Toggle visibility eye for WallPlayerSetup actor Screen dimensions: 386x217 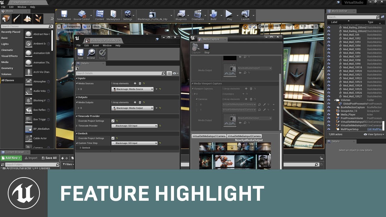pos(329,129)
